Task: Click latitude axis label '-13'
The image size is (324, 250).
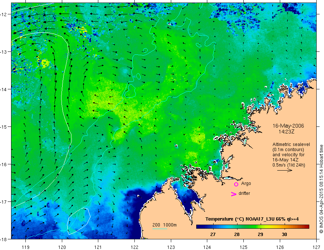Action: point(4,52)
